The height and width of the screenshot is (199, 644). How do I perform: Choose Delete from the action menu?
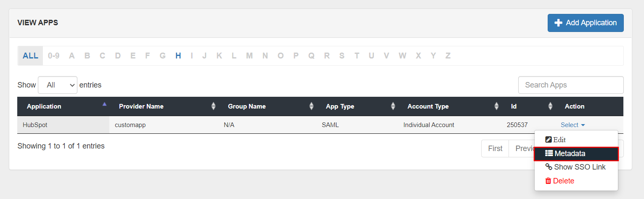576,181
